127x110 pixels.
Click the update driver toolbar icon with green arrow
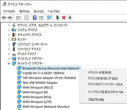(x=58, y=18)
